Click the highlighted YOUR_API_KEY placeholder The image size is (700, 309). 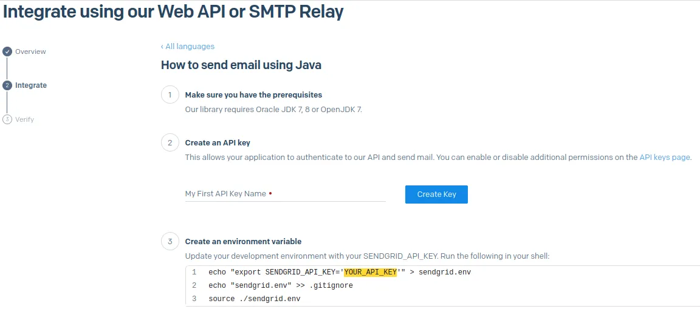pos(370,272)
